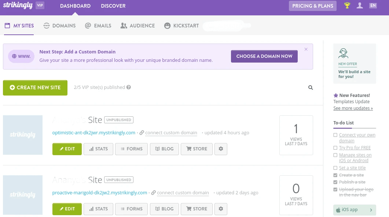Click the trophy icon in header
This screenshot has width=389, height=217.
click(347, 5)
